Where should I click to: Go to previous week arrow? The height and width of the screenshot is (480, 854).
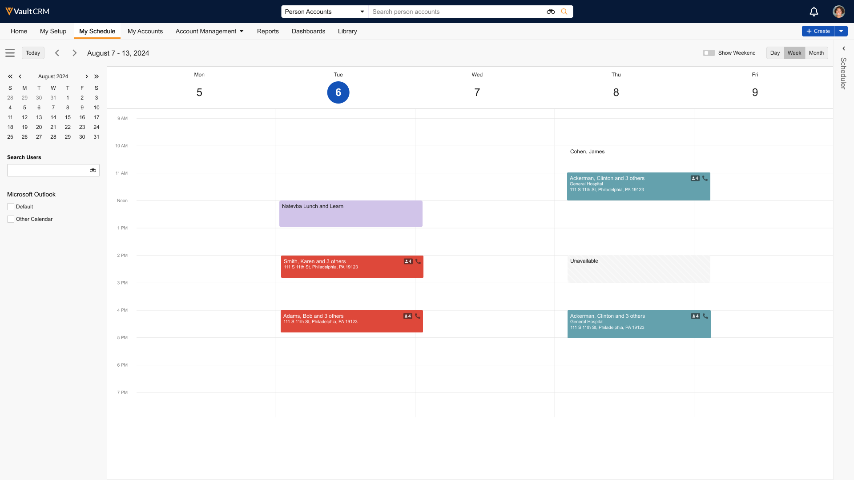[57, 53]
